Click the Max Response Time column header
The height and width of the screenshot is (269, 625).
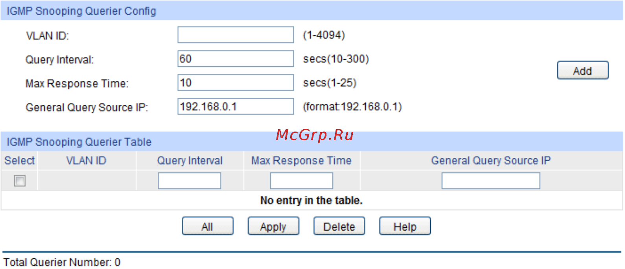(x=302, y=160)
